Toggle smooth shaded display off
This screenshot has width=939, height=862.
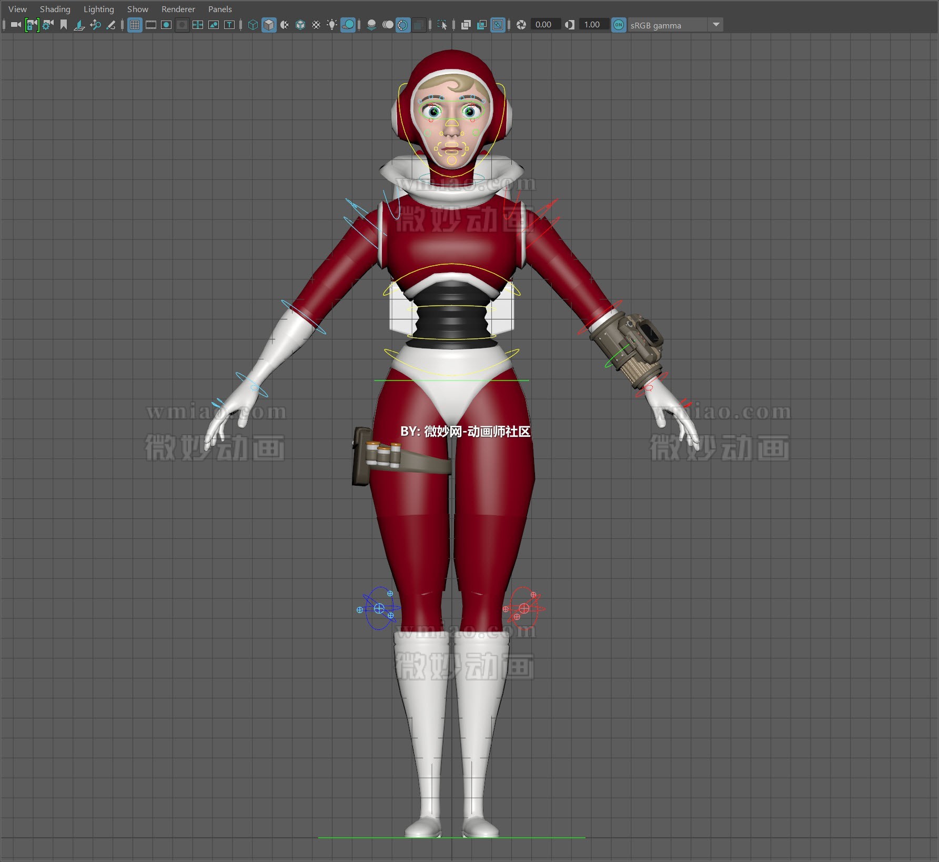pos(269,25)
